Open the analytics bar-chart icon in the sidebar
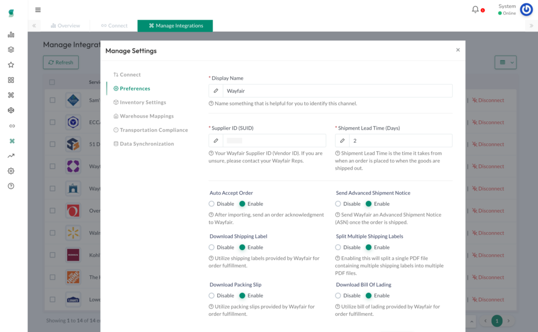This screenshot has height=332, width=538. pyautogui.click(x=11, y=34)
